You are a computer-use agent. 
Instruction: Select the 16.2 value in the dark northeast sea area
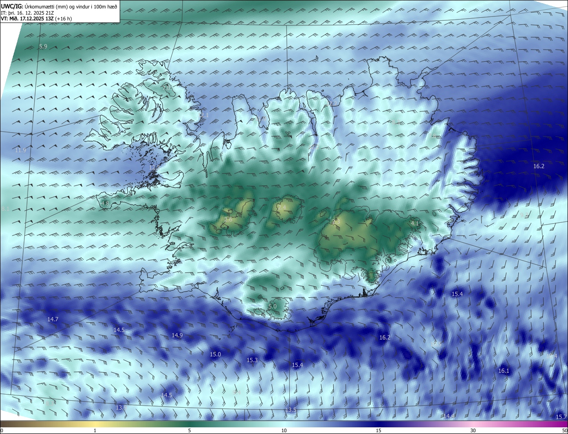point(538,166)
